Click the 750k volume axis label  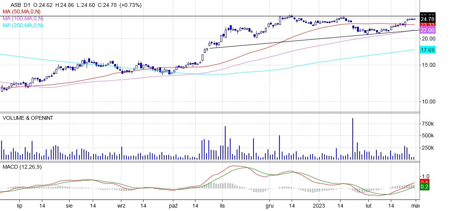pyautogui.click(x=428, y=124)
